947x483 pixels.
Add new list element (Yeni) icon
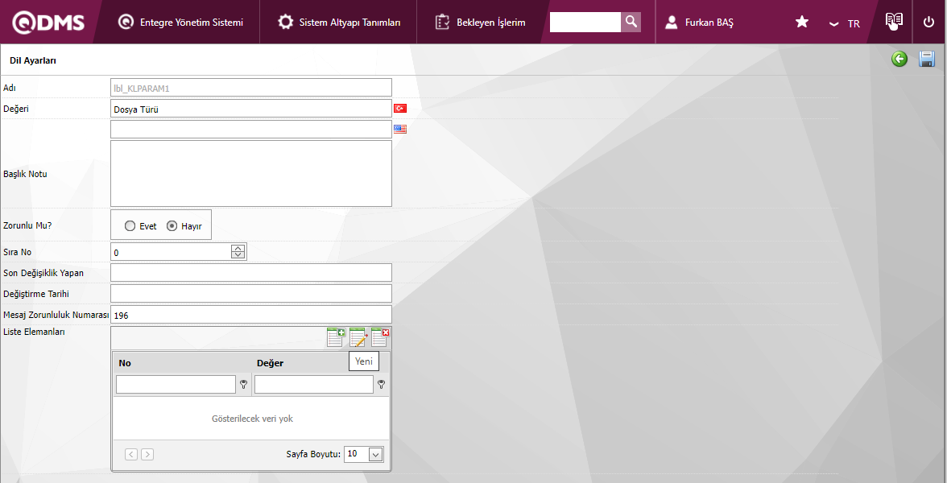click(336, 337)
